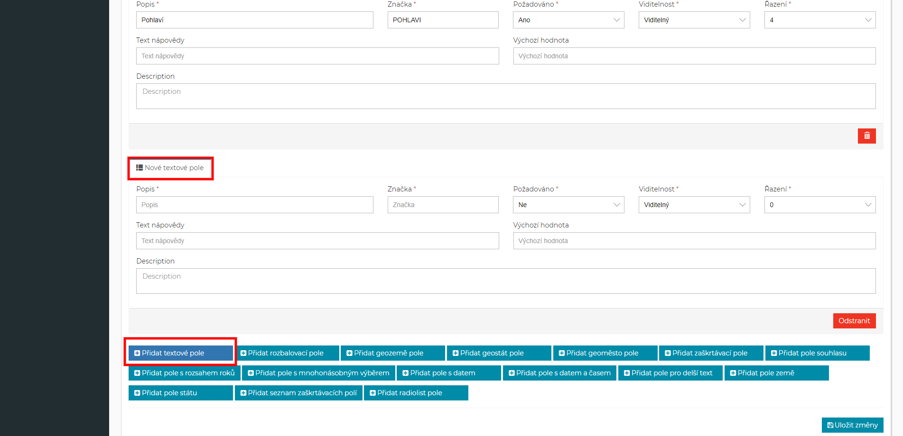This screenshot has height=436, width=903.
Task: Add a geozemě field
Action: (x=393, y=353)
